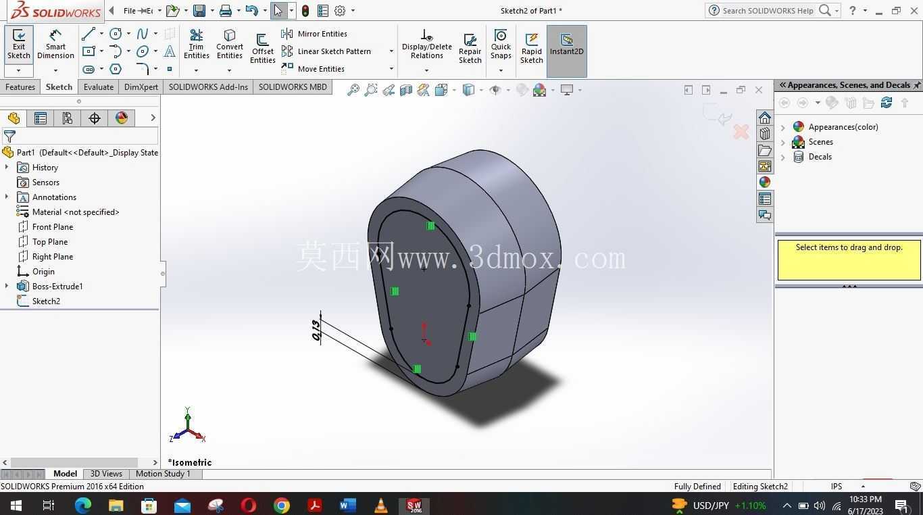The width and height of the screenshot is (923, 515).
Task: Pick the Circle sketch tool
Action: click(x=116, y=34)
